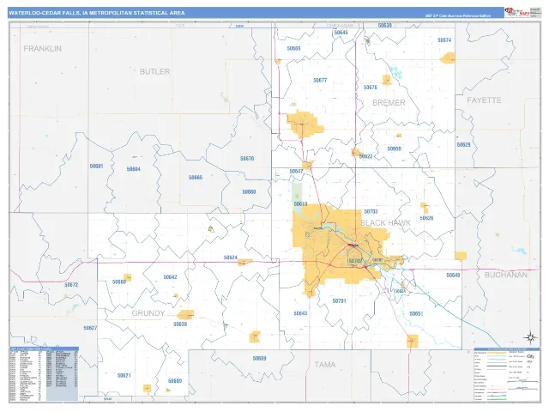
Task: Click ZIP code label 50676
Action: click(x=370, y=88)
